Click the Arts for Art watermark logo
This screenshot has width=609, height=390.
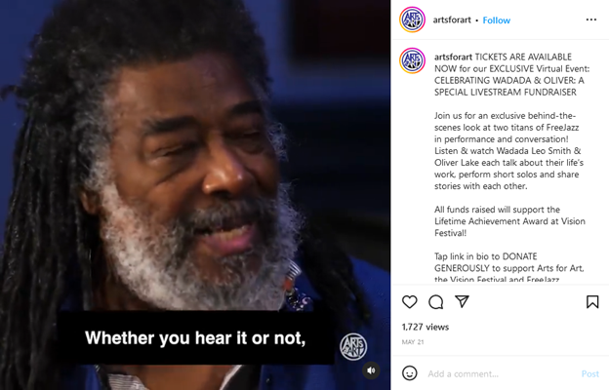353,346
